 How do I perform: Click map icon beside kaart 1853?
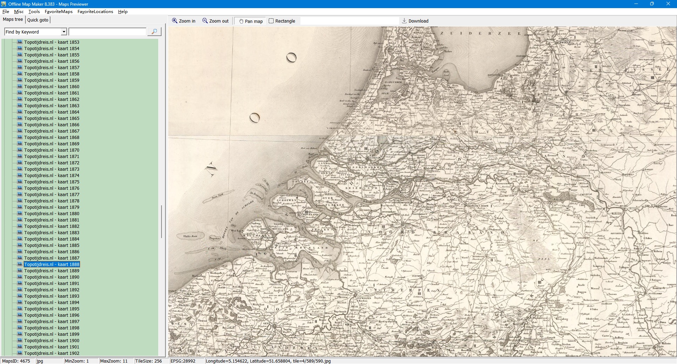point(20,42)
